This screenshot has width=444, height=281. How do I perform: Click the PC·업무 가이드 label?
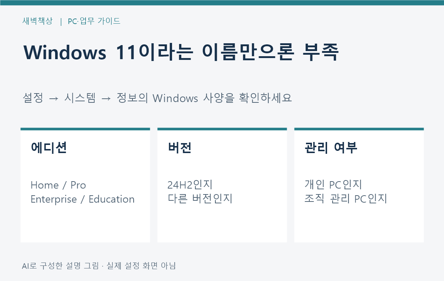coord(94,21)
